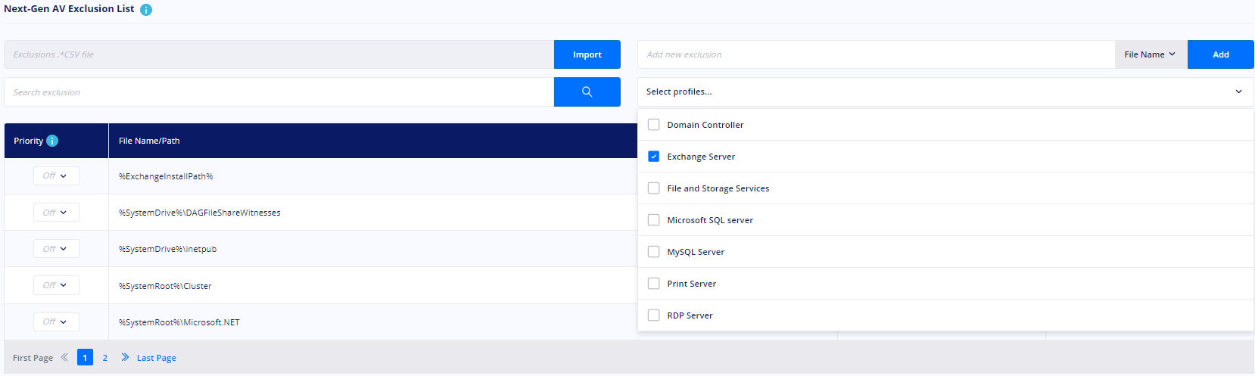Screen dimensions: 1255x376
Task: Check File and Storage Services profile
Action: 654,188
